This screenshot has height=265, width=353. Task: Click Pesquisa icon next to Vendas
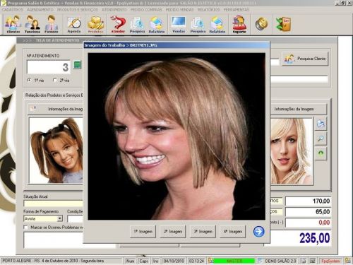point(198,24)
